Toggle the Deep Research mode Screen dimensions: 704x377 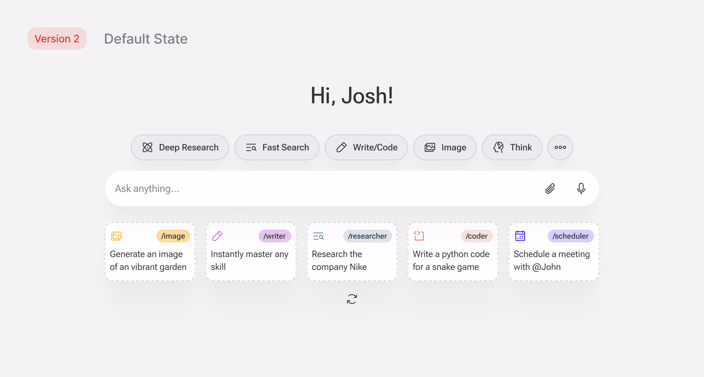pos(180,147)
